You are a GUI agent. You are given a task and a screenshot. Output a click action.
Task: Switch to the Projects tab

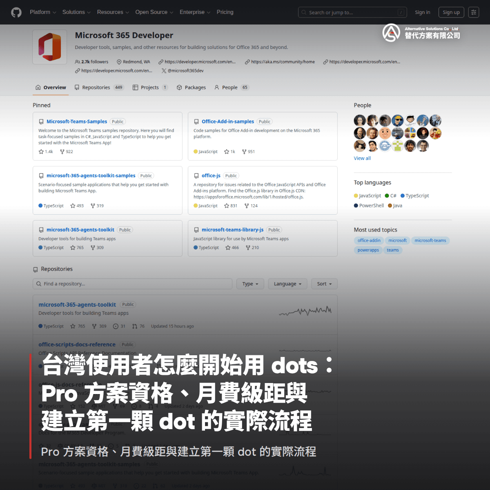click(x=150, y=87)
